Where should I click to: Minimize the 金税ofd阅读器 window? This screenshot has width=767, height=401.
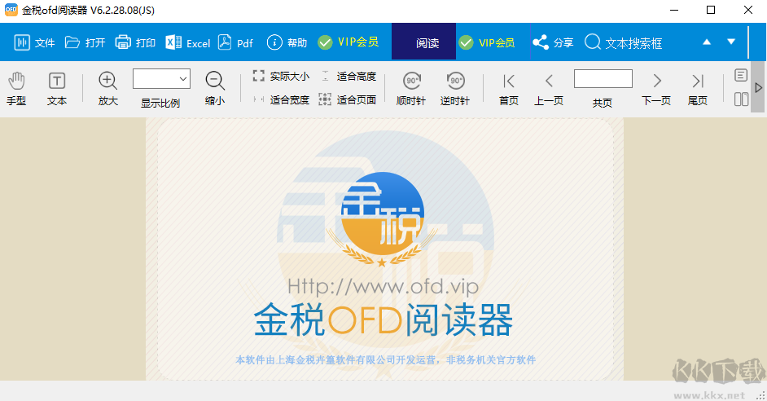click(x=674, y=10)
